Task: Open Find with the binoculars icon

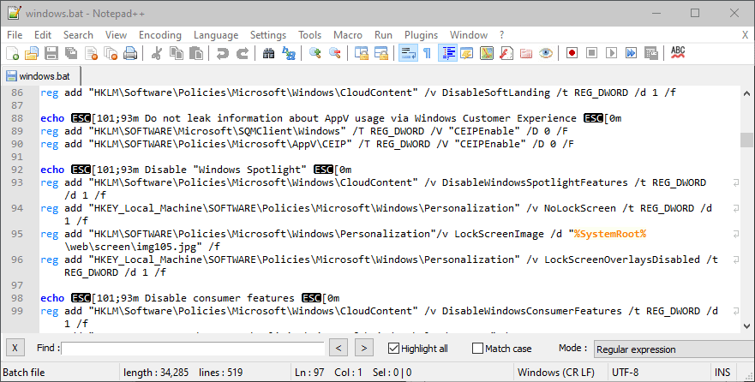Action: coord(268,53)
